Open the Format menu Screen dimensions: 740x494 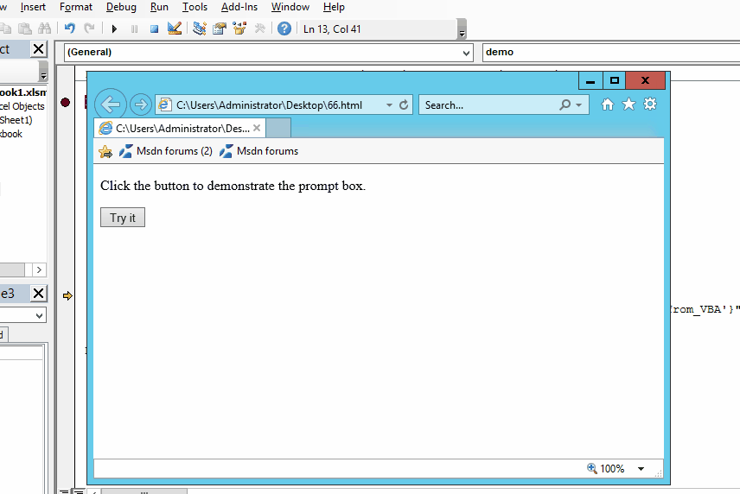(x=76, y=7)
